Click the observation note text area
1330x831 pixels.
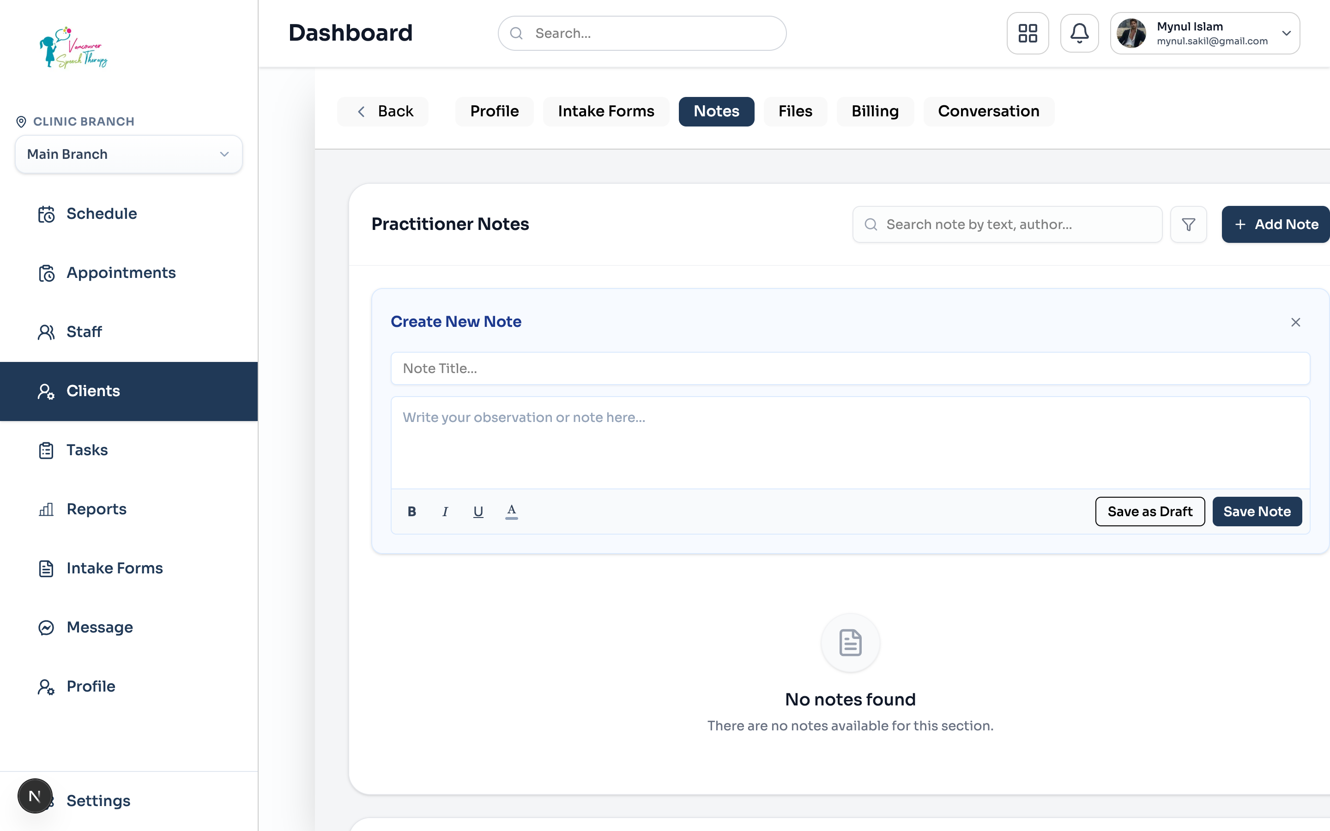pyautogui.click(x=850, y=442)
